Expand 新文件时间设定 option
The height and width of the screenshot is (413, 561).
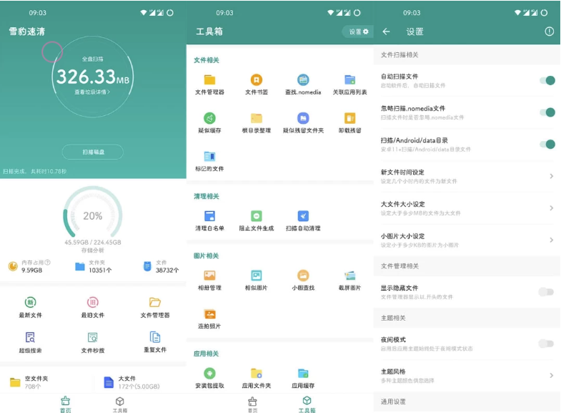click(x=466, y=176)
